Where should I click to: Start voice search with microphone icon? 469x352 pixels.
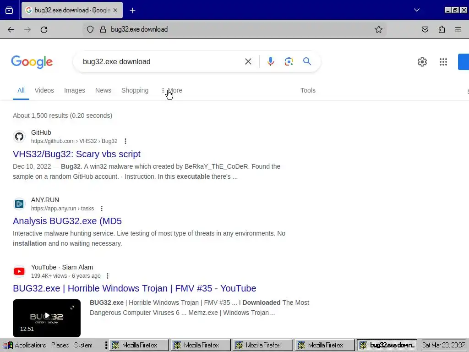point(270,62)
